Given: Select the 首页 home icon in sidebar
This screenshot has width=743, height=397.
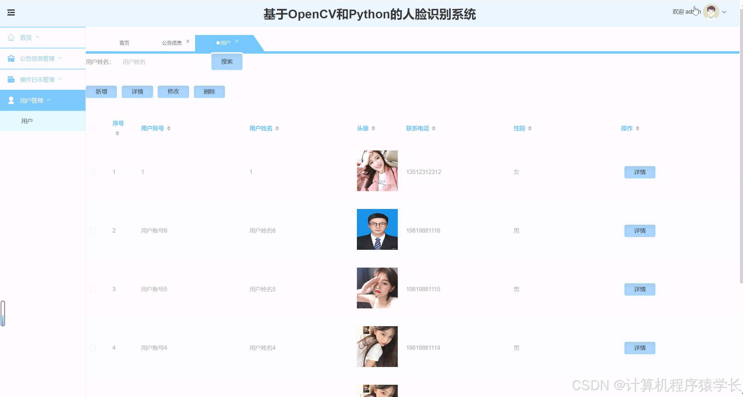Looking at the screenshot, I should pos(11,37).
